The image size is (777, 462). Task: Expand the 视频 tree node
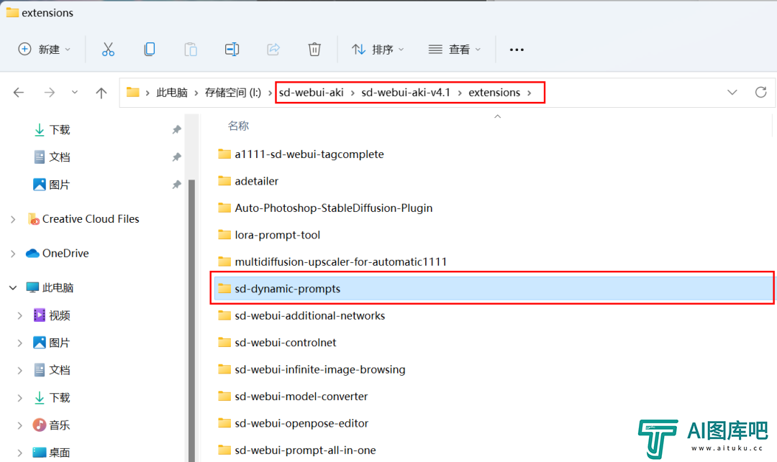click(x=20, y=315)
